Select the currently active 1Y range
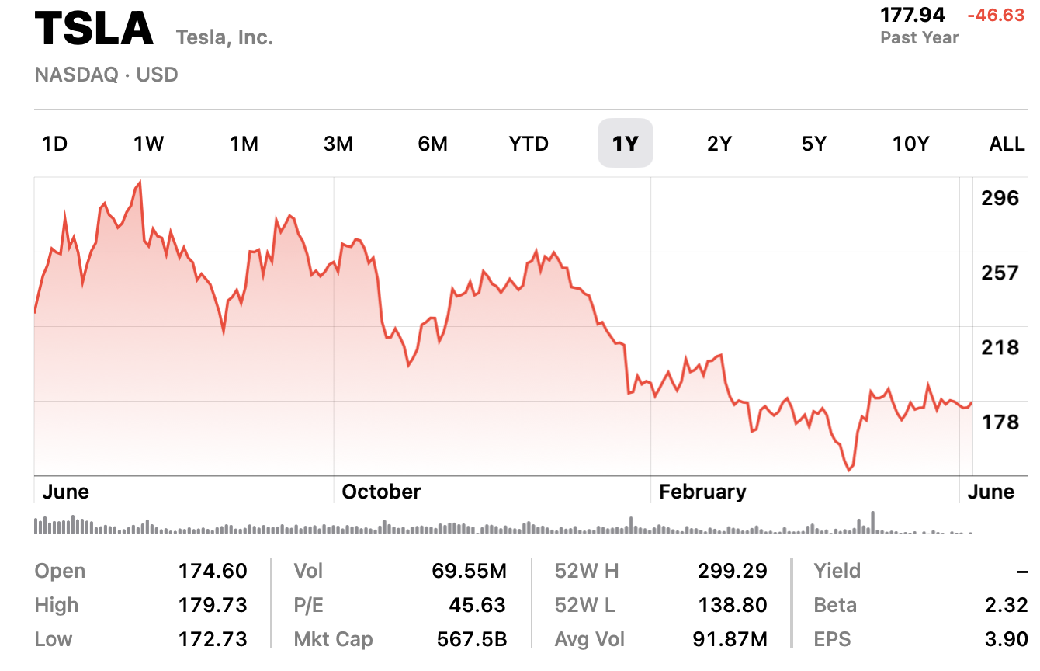1040x671 pixels. (x=626, y=143)
